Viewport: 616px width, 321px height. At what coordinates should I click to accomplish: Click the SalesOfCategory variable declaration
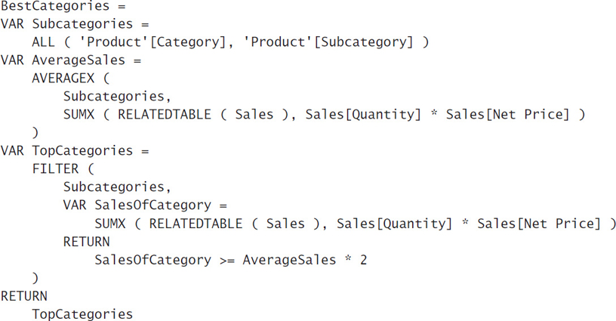click(145, 205)
